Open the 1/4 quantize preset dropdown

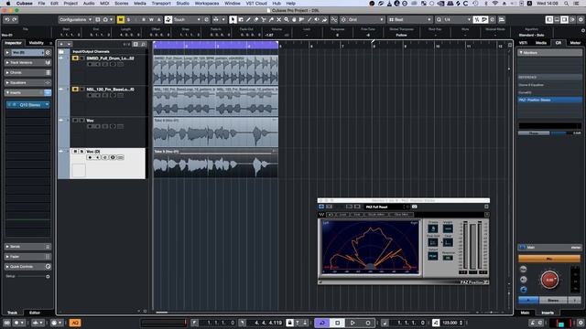click(457, 19)
